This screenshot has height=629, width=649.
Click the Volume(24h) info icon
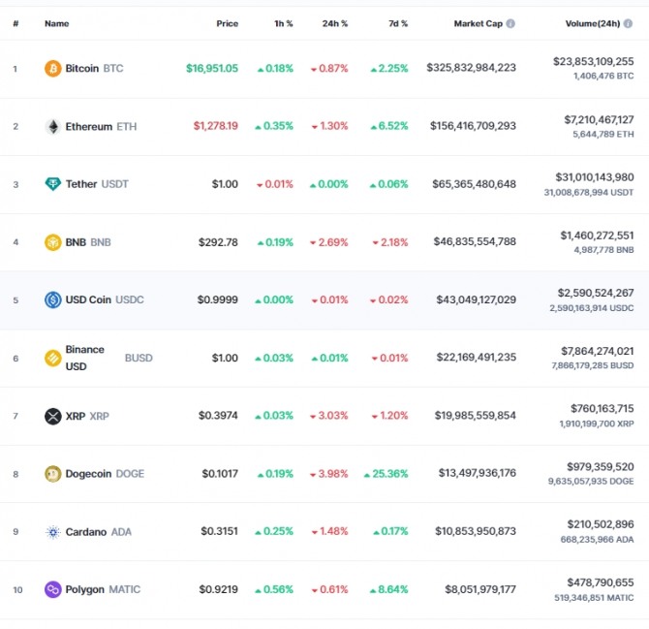tap(628, 23)
